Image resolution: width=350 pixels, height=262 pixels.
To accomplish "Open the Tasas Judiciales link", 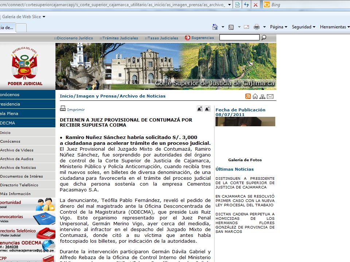I will click(x=162, y=38).
